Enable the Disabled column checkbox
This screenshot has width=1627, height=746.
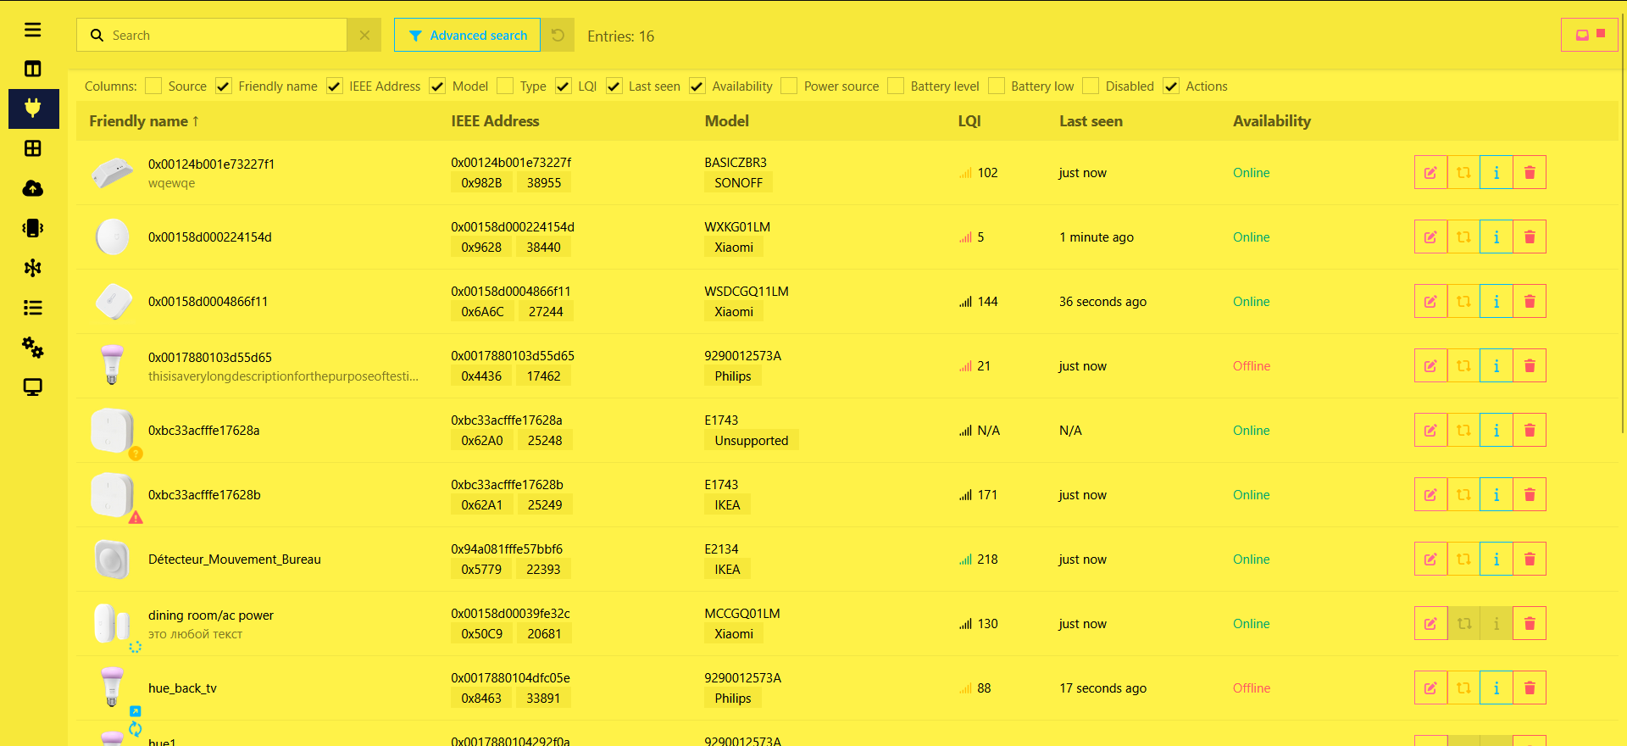1091,86
